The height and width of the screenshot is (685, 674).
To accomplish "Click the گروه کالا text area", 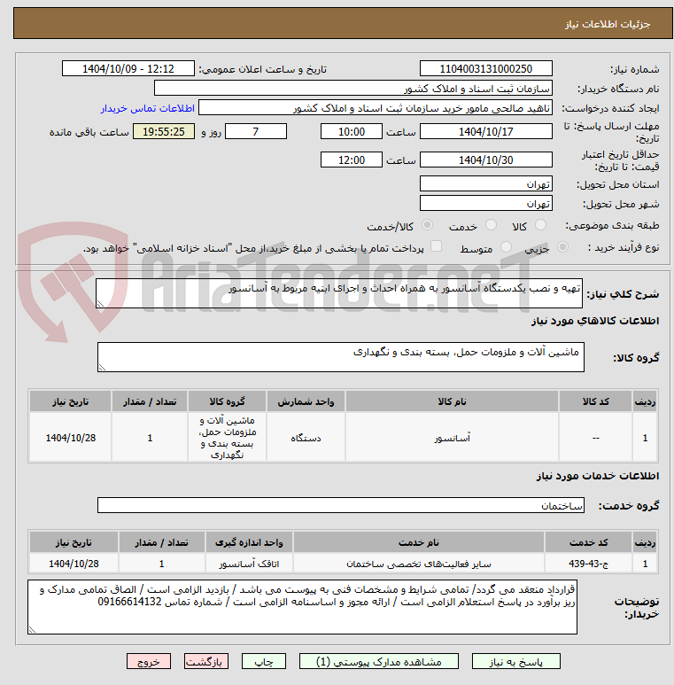I will (x=340, y=357).
